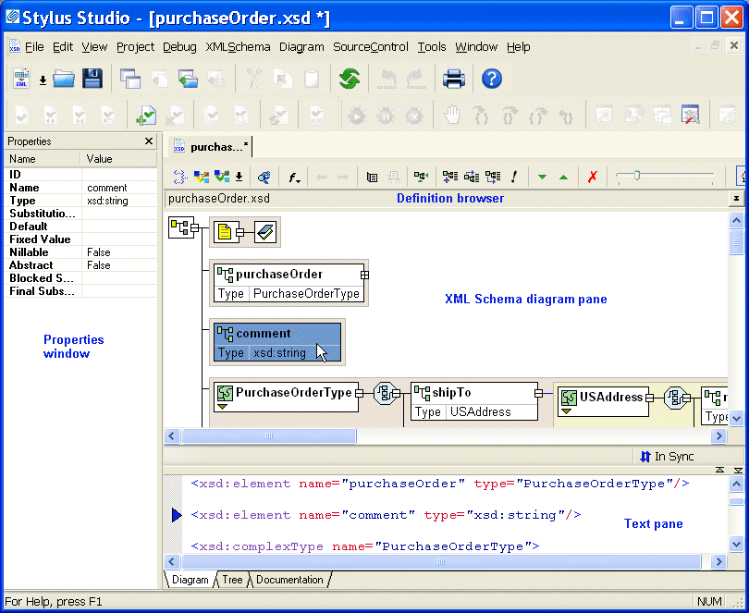749x613 pixels.
Task: Open the Print dialog via printer icon
Action: (453, 79)
